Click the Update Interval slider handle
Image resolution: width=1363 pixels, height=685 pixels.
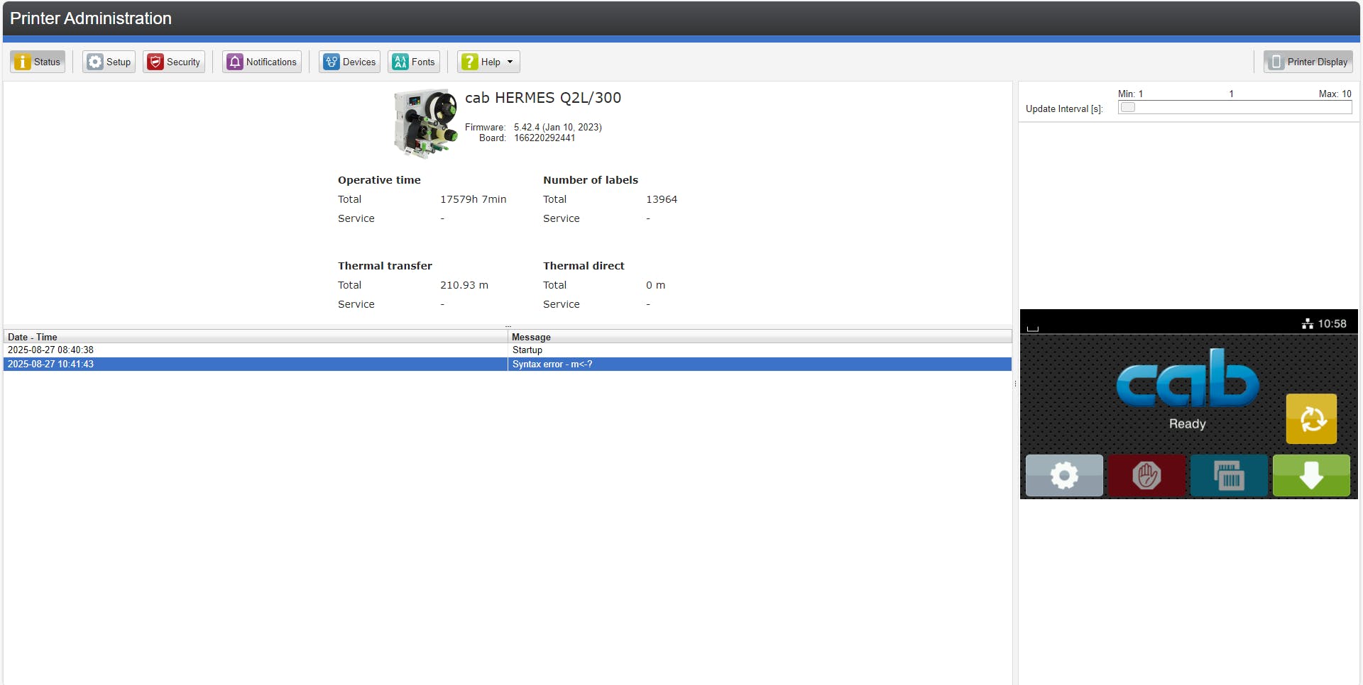point(1127,108)
